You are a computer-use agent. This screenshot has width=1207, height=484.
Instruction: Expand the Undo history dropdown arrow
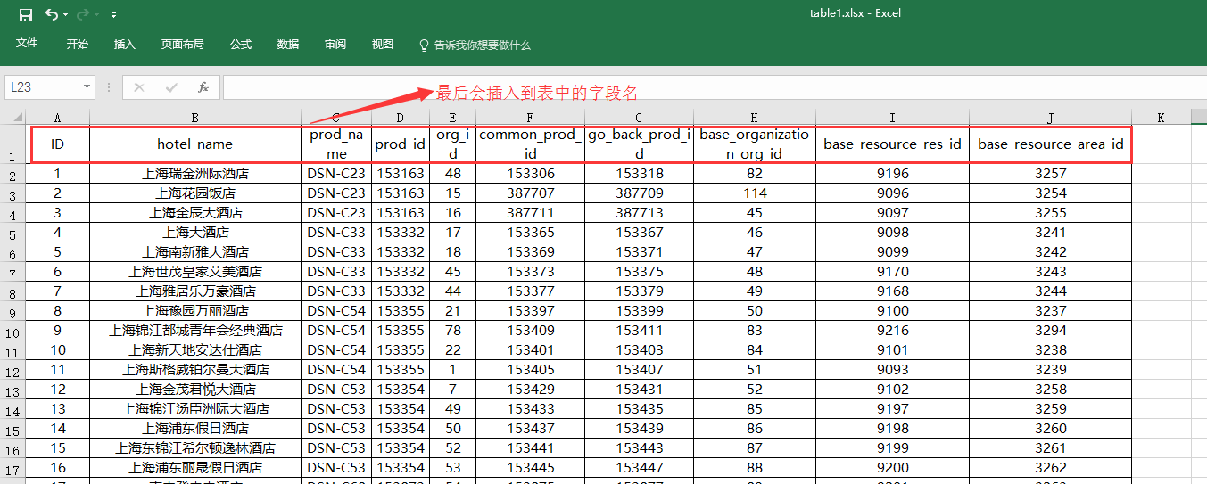click(x=67, y=15)
